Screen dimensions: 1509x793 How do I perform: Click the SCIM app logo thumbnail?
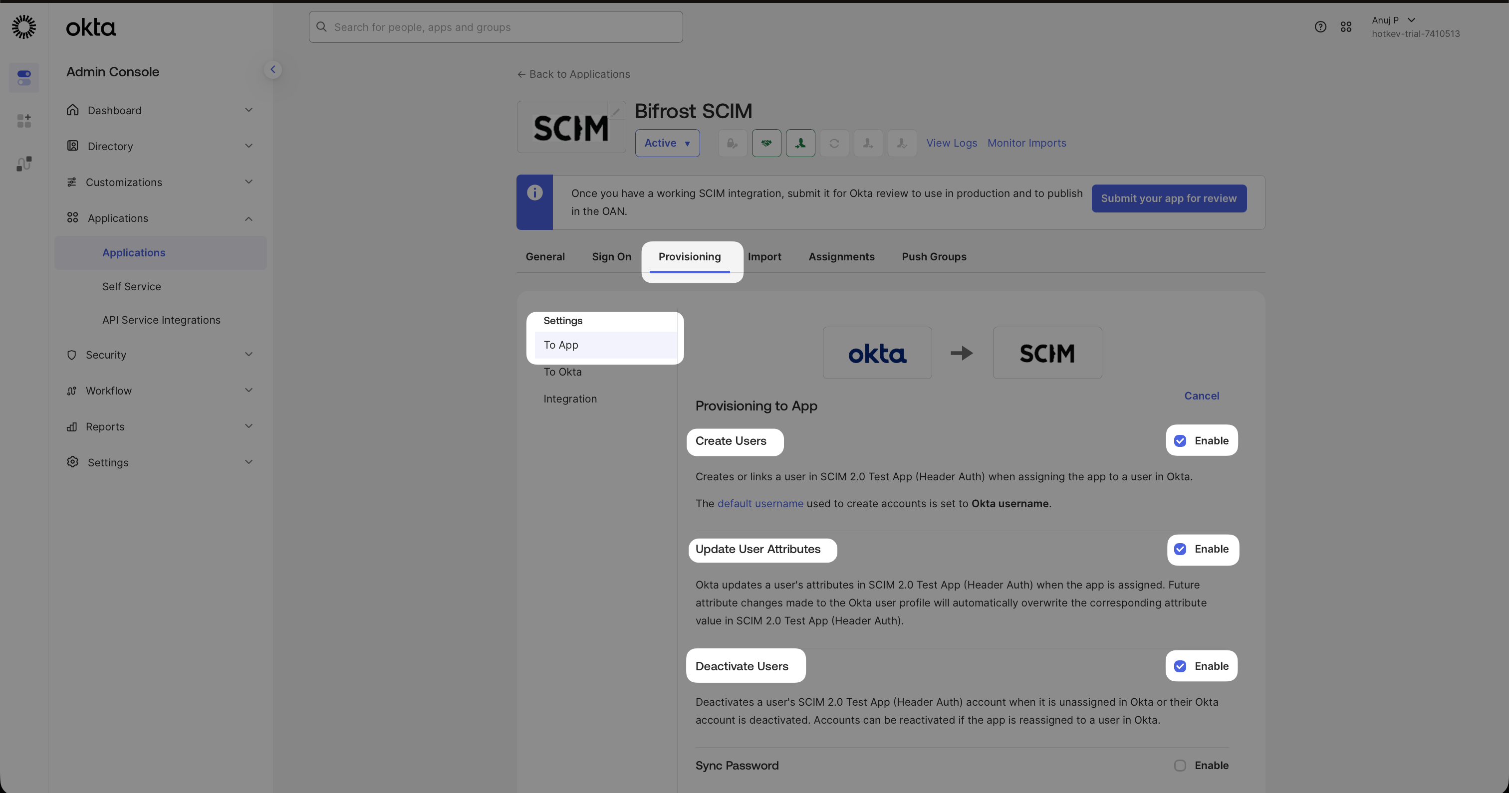(x=571, y=127)
